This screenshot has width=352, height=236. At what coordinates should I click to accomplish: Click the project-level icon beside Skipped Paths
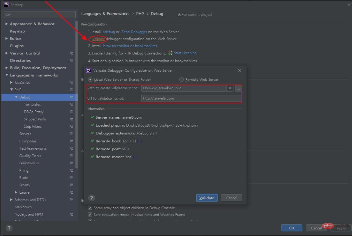72,119
